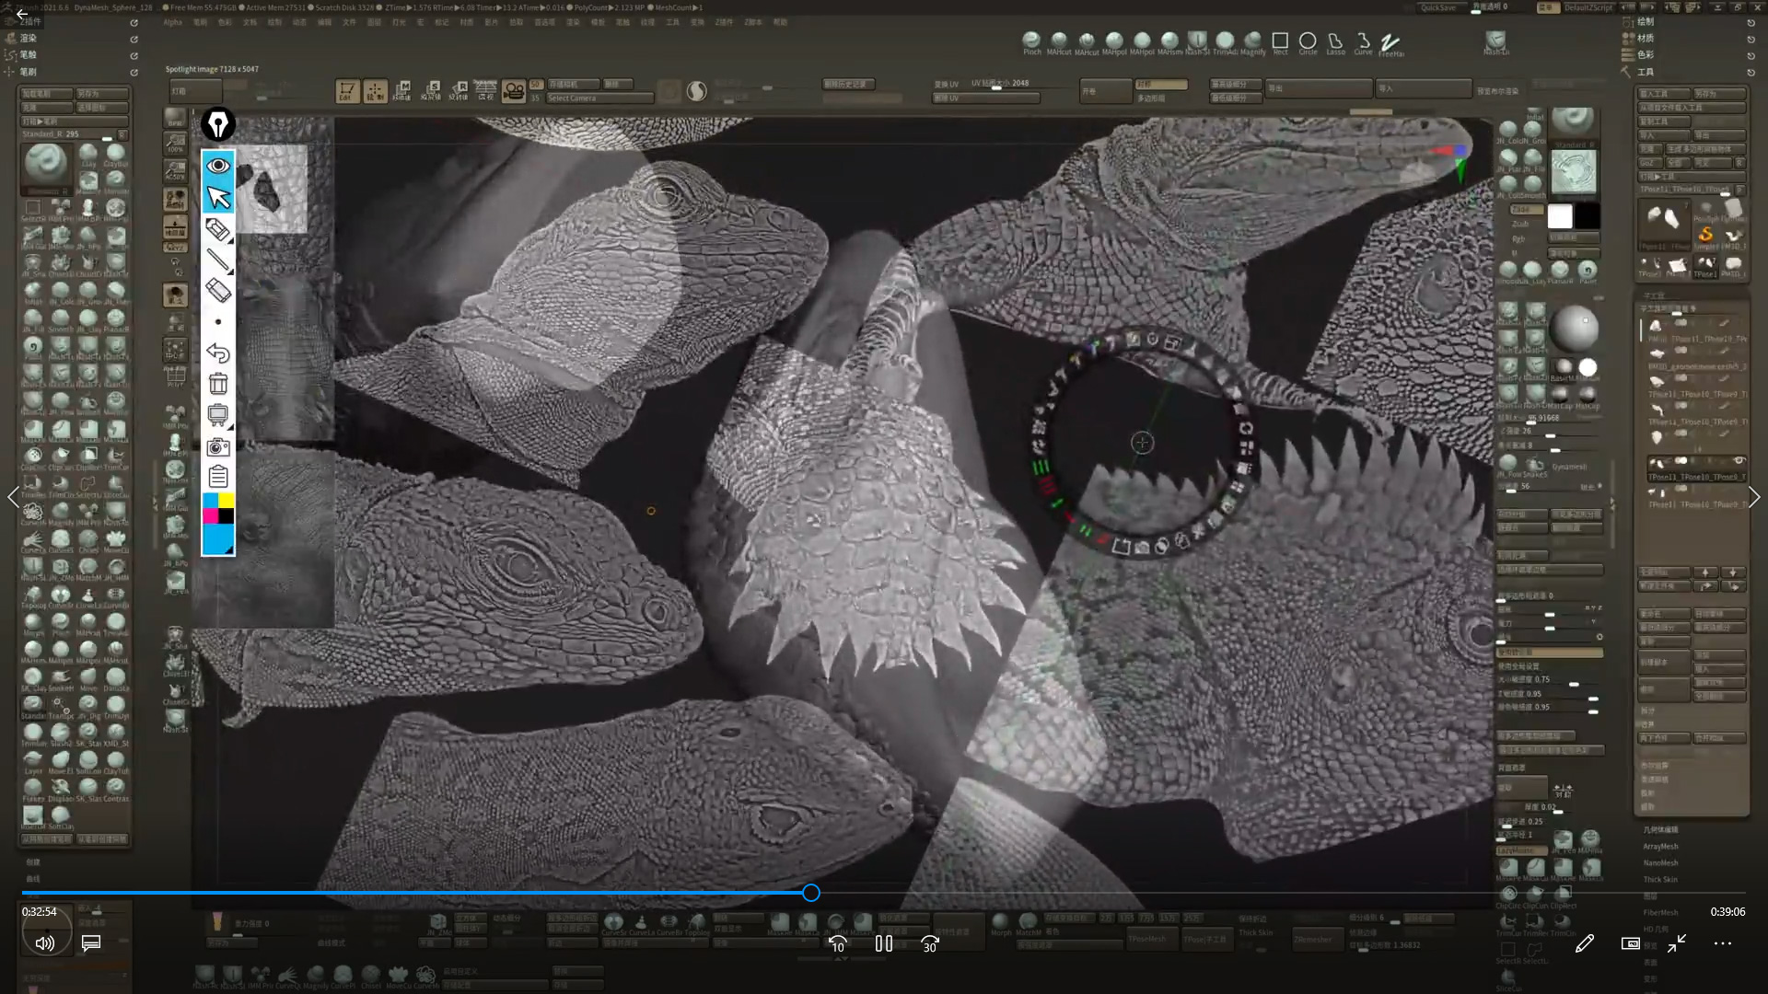Toggle ZBrush Edit mode button
Viewport: 1768px width, 994px height.
point(347,91)
